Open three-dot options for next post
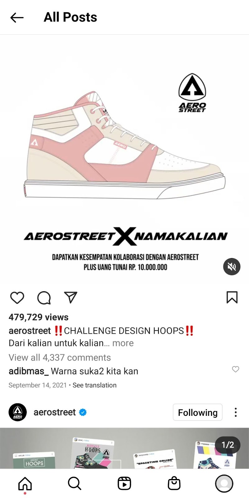Screen dimensions: 249x498 [x=236, y=412]
